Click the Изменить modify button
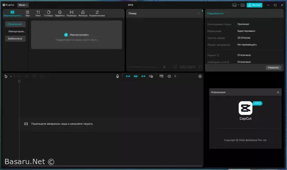This screenshot has width=287, height=170. coord(273,68)
